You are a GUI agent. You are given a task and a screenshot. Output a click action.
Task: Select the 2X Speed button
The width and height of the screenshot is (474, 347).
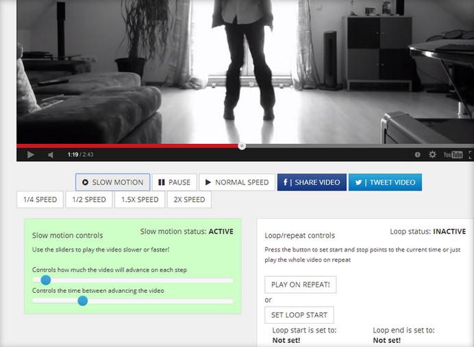coord(188,200)
